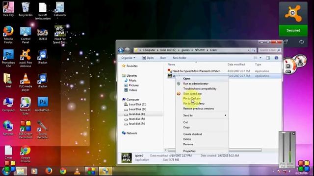
Task: Launch Need For Speed desktop shortcut
Action: (60, 35)
